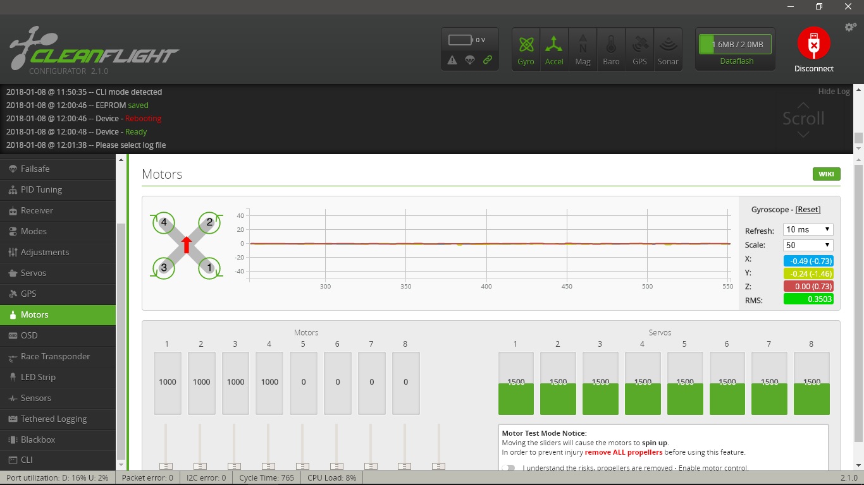Image resolution: width=864 pixels, height=485 pixels.
Task: Open the Receiver tab
Action: pyautogui.click(x=58, y=210)
